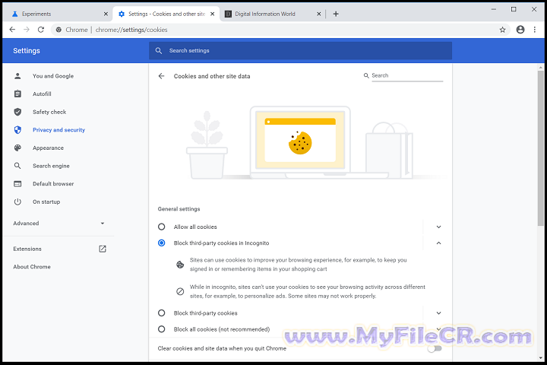The image size is (547, 365).
Task: Click the You and Google person icon
Action: (x=17, y=76)
